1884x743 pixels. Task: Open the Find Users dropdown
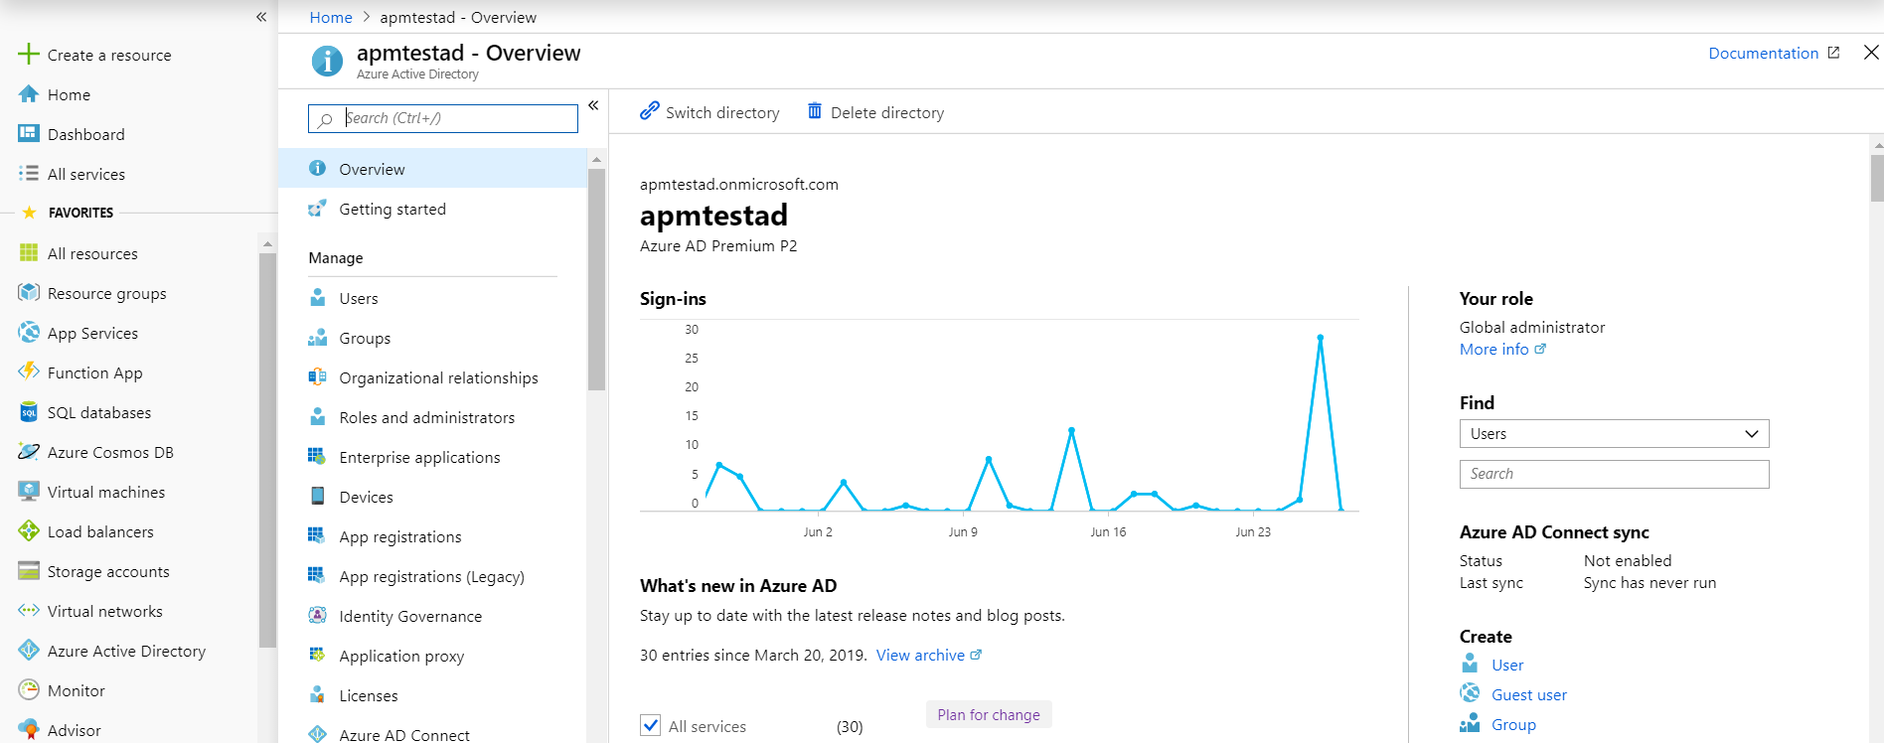pyautogui.click(x=1614, y=434)
